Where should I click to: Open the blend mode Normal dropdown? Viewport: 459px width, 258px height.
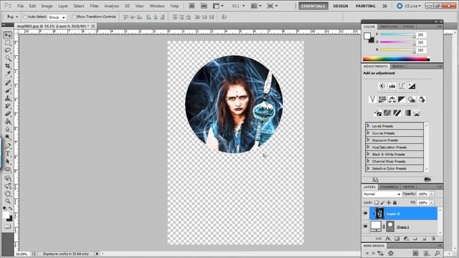pyautogui.click(x=382, y=194)
